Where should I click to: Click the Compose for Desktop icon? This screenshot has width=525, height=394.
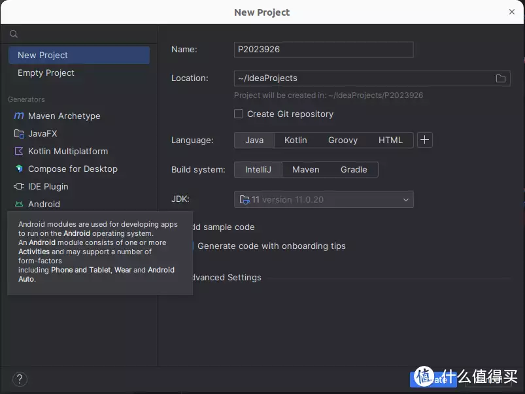click(19, 169)
